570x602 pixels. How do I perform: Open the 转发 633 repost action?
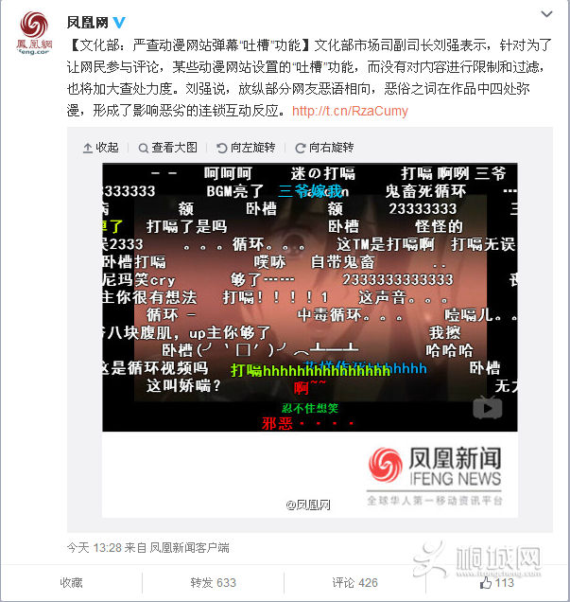[213, 583]
